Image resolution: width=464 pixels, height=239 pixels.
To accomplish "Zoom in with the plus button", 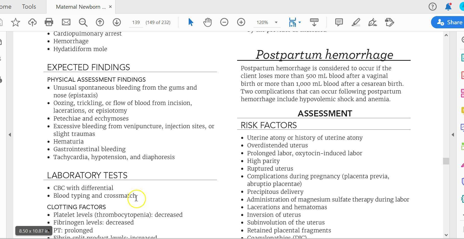I will (x=241, y=22).
